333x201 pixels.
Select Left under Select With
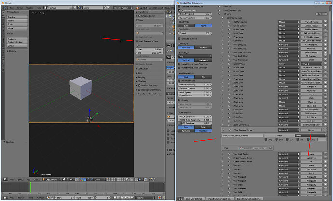click(186, 26)
